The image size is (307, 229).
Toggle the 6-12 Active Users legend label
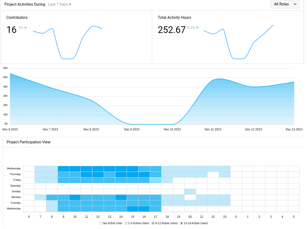coord(166,223)
